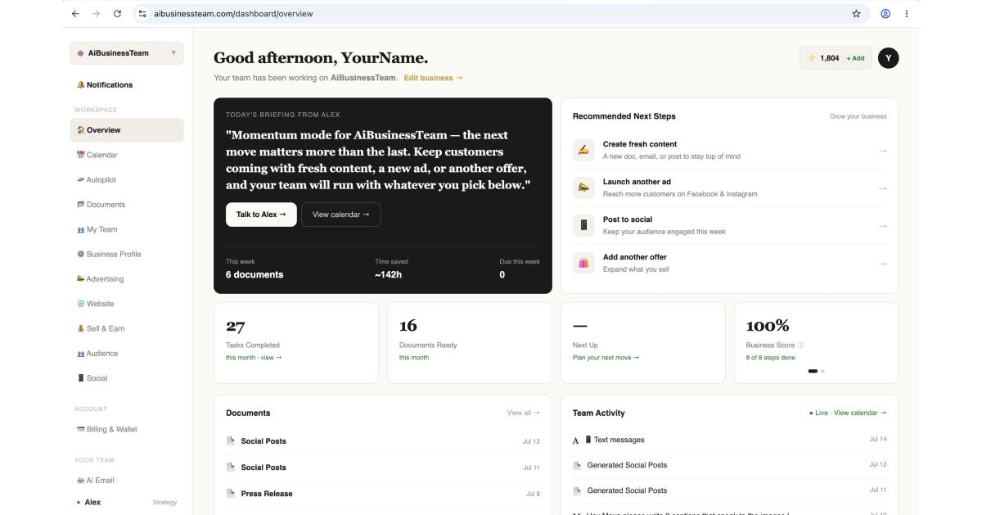Select Alex Strategy team member
Image resolution: width=982 pixels, height=515 pixels.
click(x=127, y=502)
